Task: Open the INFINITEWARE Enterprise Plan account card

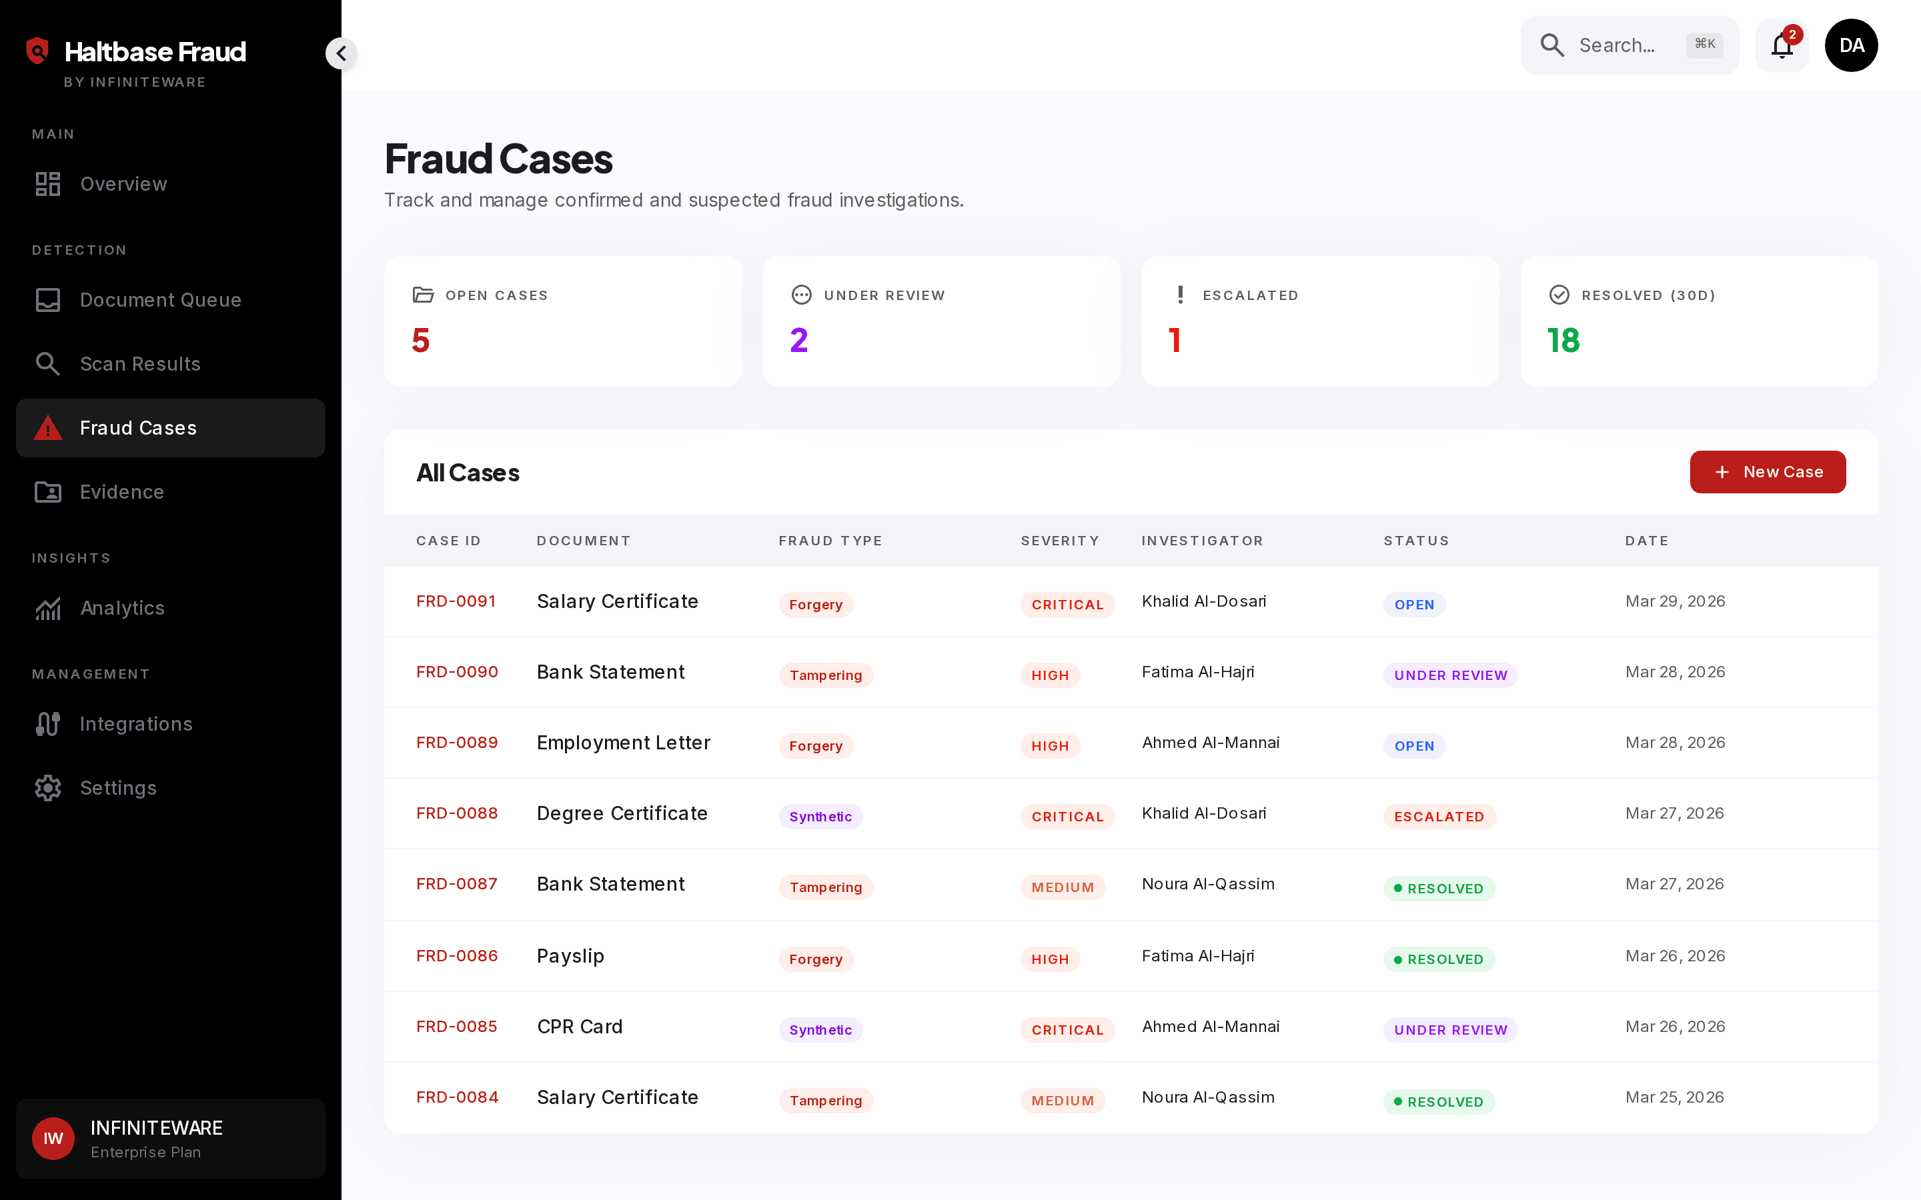Action: (x=171, y=1139)
